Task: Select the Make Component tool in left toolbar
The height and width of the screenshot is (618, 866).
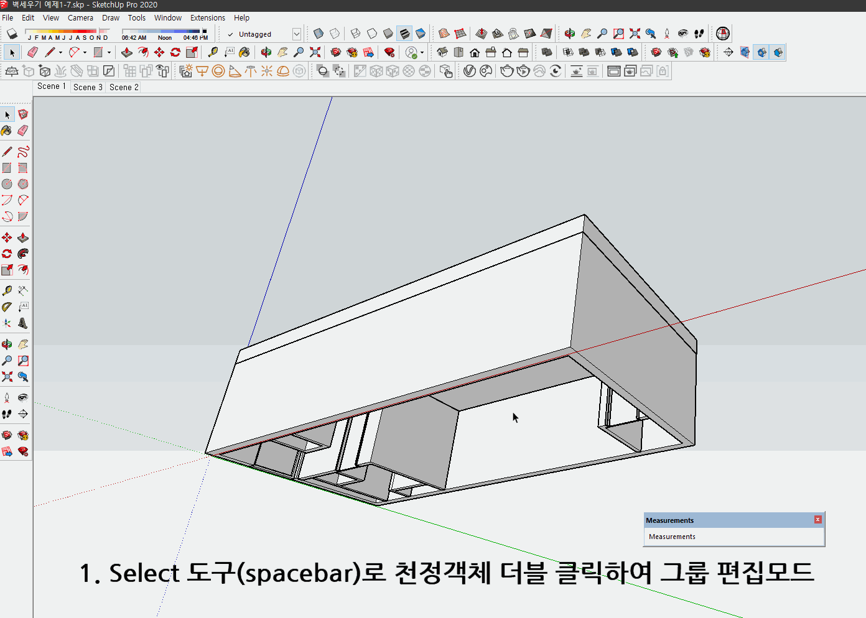Action: [23, 114]
